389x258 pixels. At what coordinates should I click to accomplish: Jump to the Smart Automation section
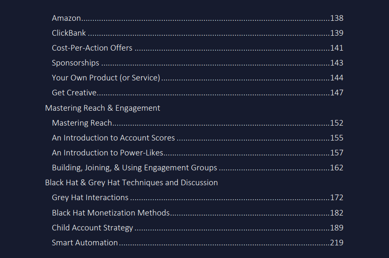197,243
